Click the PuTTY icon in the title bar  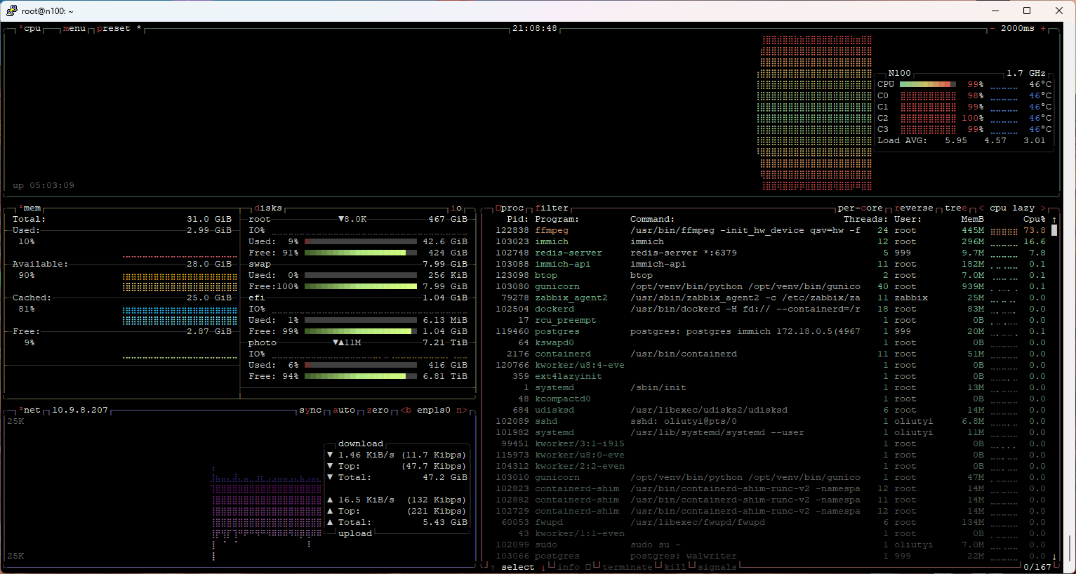click(11, 11)
